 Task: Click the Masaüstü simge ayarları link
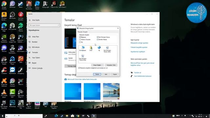click(139, 43)
